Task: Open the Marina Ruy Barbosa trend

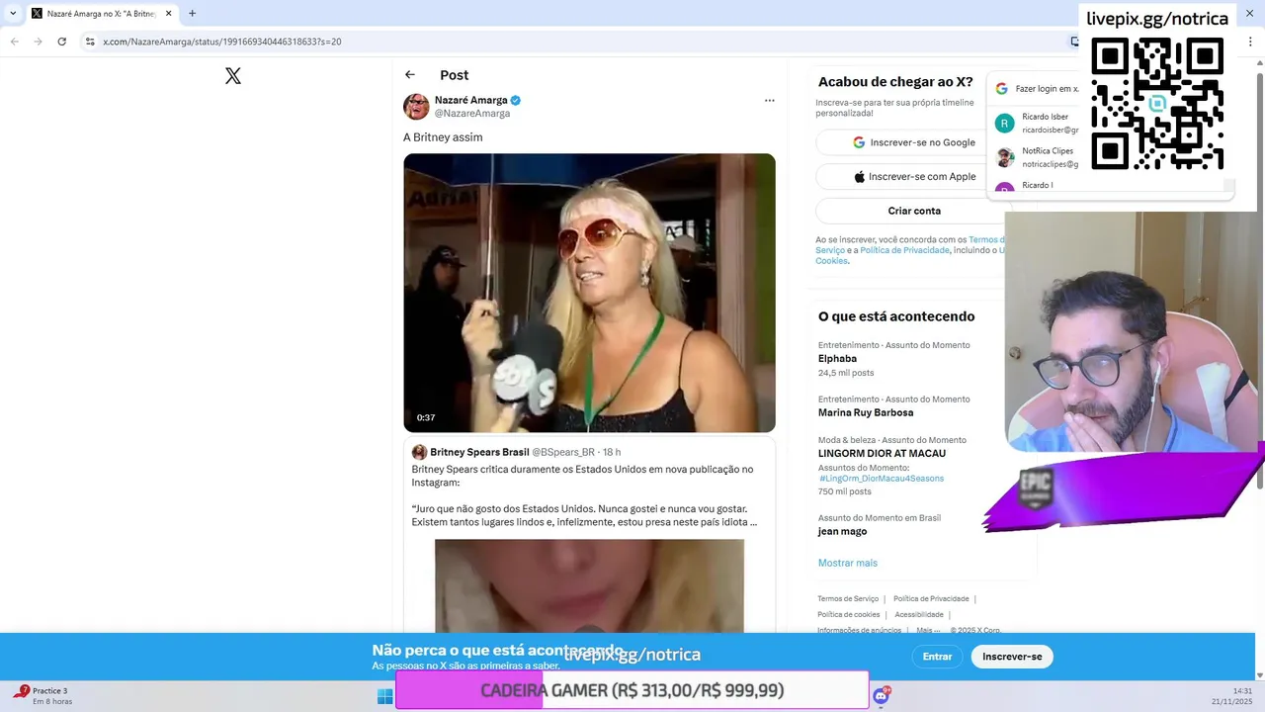Action: (x=866, y=412)
